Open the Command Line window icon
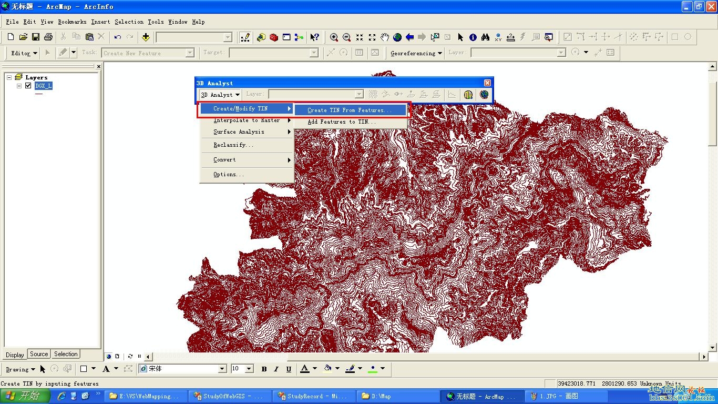 286,37
